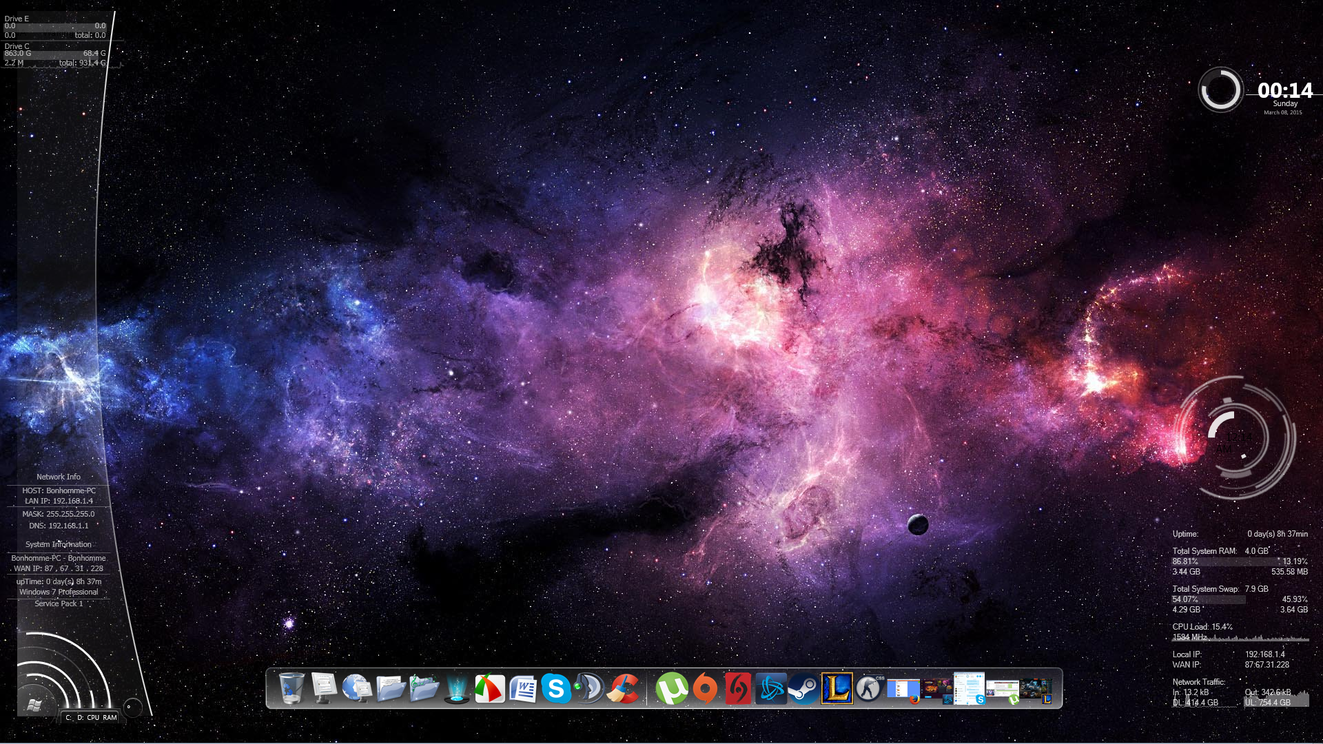Launch League of Legends from the dock
The width and height of the screenshot is (1323, 744).
pos(837,688)
